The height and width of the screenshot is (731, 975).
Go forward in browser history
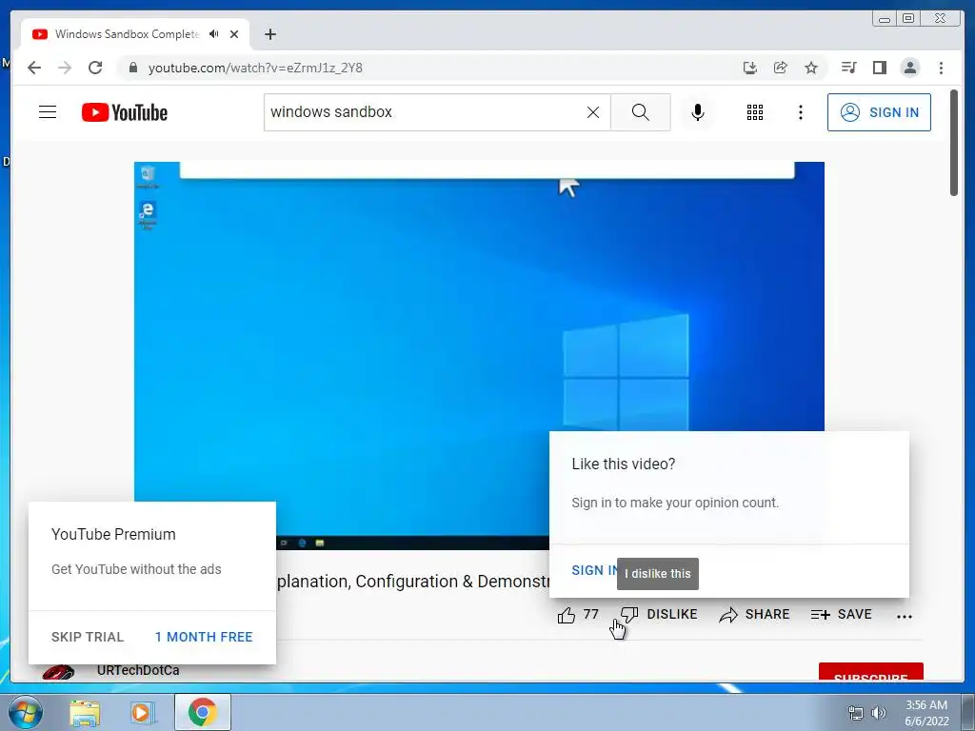(65, 68)
